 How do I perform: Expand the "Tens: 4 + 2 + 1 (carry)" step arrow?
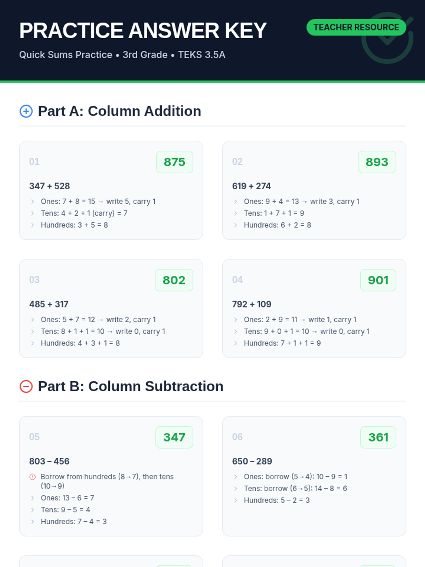click(x=33, y=213)
